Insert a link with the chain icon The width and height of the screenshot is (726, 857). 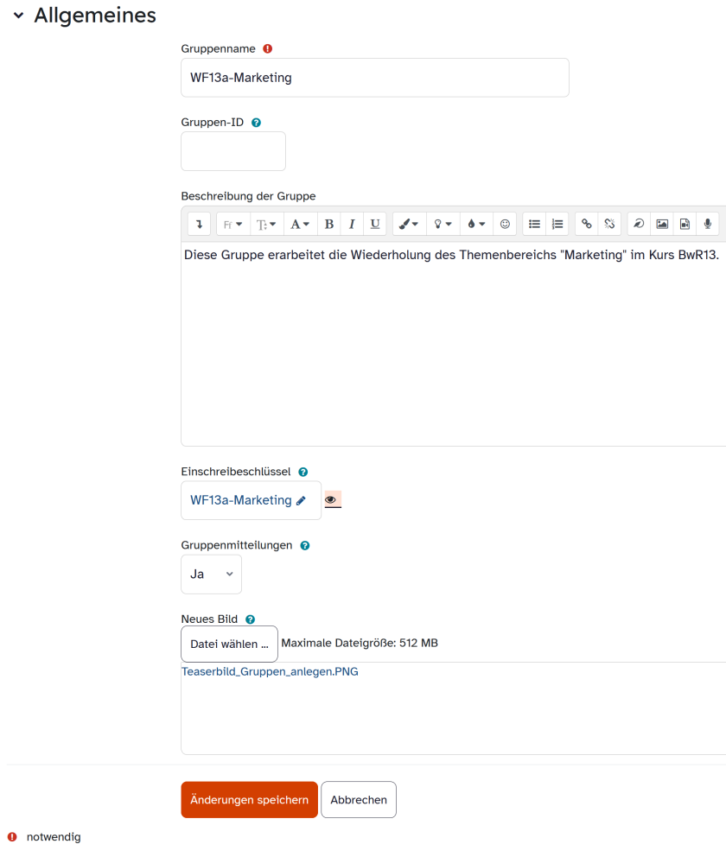(x=587, y=224)
